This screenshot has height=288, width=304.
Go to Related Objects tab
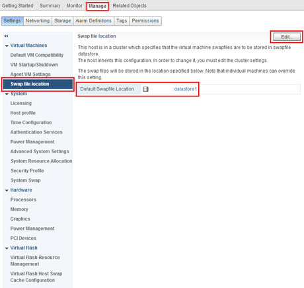tap(130, 6)
